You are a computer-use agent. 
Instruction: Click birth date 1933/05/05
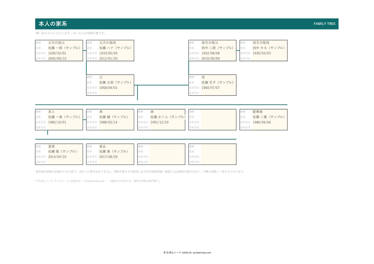pyautogui.click(x=116, y=53)
